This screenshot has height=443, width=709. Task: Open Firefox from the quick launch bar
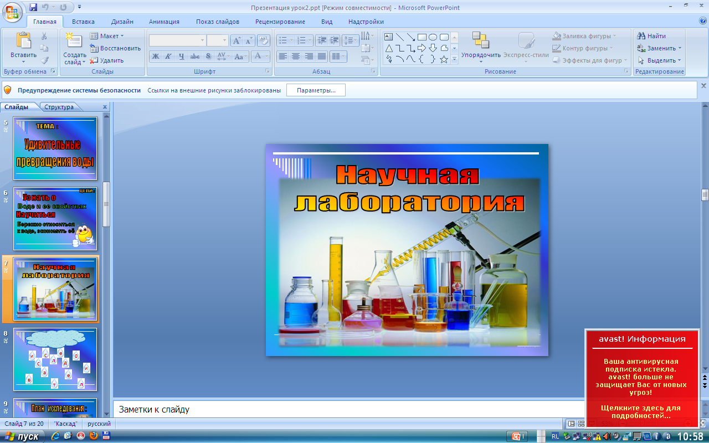pos(93,436)
